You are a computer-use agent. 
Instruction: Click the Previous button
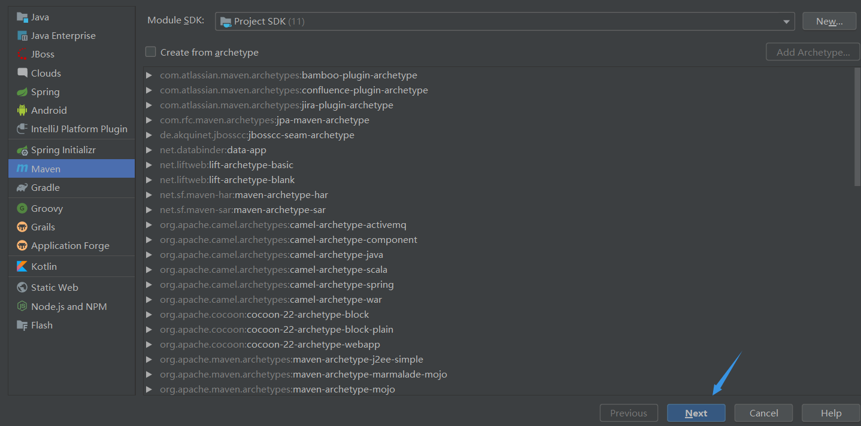629,413
